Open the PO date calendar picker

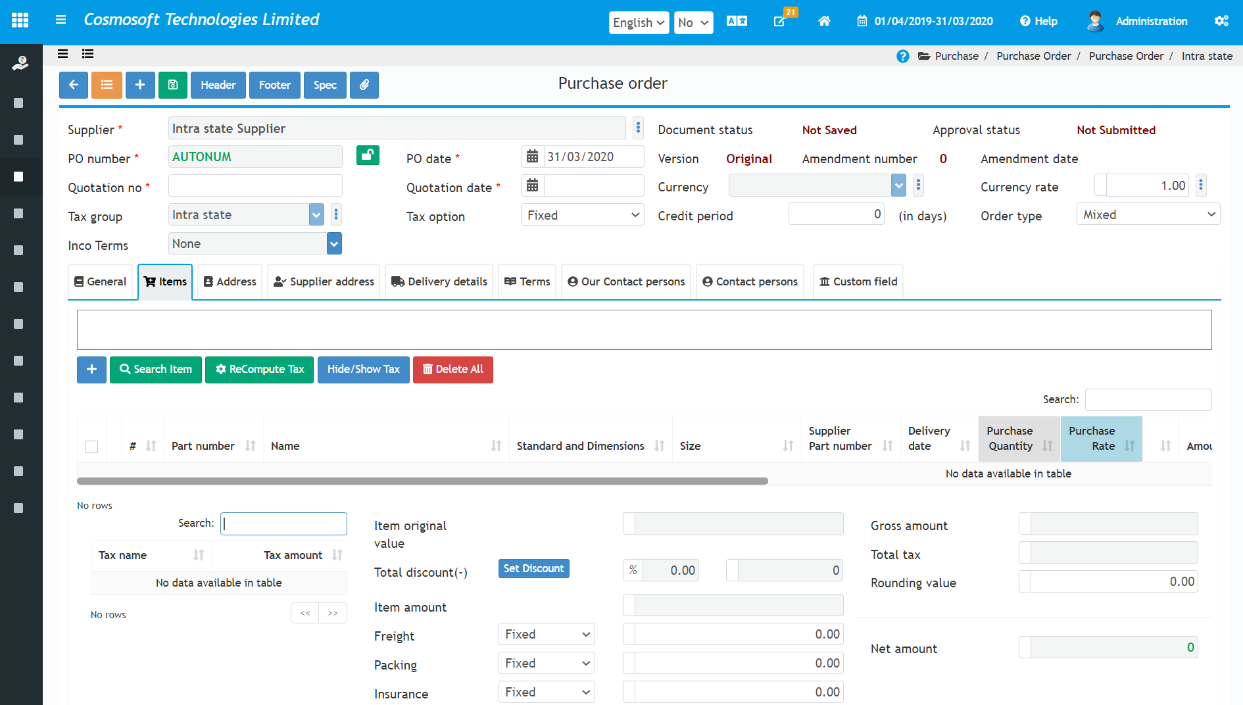coord(533,157)
